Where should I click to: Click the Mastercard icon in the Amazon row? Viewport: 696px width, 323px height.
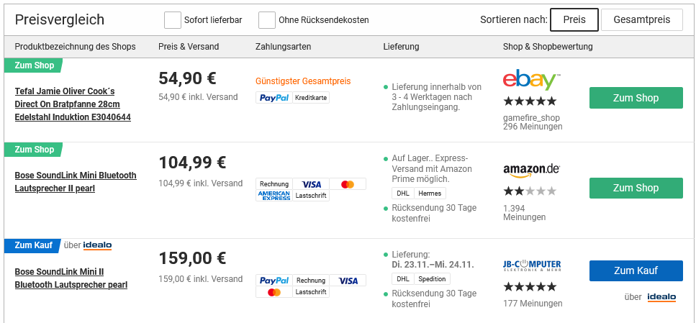(x=348, y=184)
